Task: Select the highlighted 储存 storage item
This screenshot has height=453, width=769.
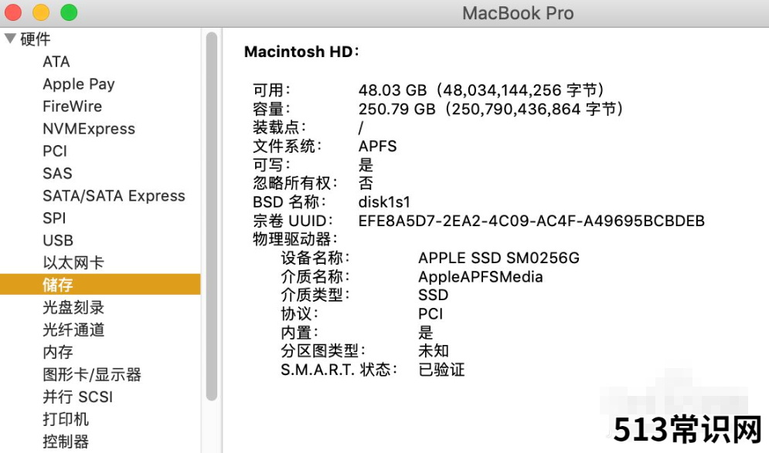Action: 100,285
